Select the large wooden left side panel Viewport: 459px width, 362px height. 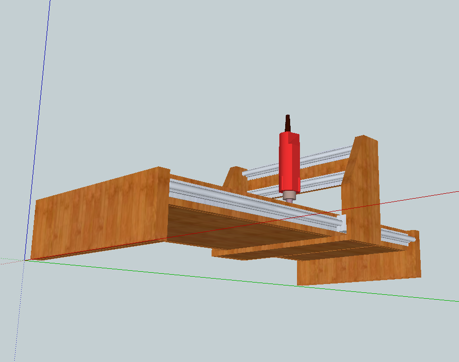(101, 212)
